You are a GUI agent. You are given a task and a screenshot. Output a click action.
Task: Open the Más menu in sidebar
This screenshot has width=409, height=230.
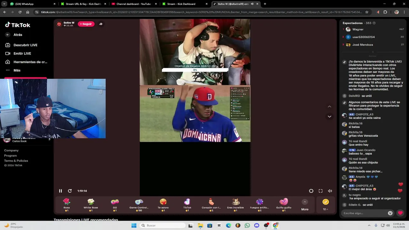point(13,70)
